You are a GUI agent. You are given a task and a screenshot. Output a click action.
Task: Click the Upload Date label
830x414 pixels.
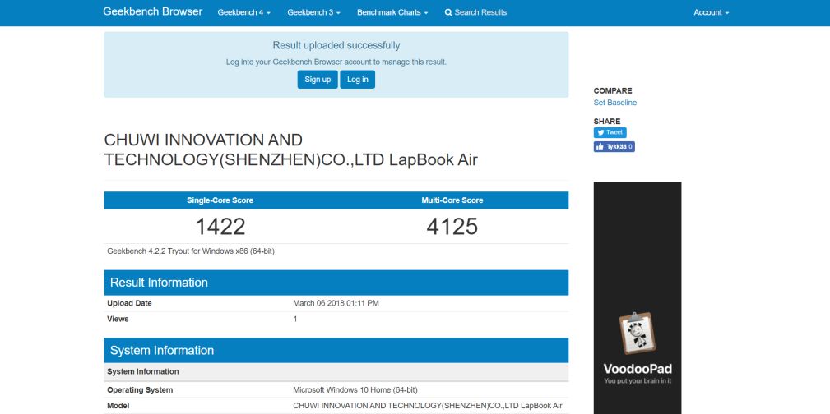tap(129, 303)
